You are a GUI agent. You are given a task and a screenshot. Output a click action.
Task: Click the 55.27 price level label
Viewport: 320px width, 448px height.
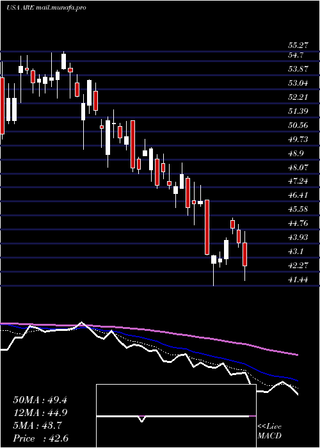[298, 45]
